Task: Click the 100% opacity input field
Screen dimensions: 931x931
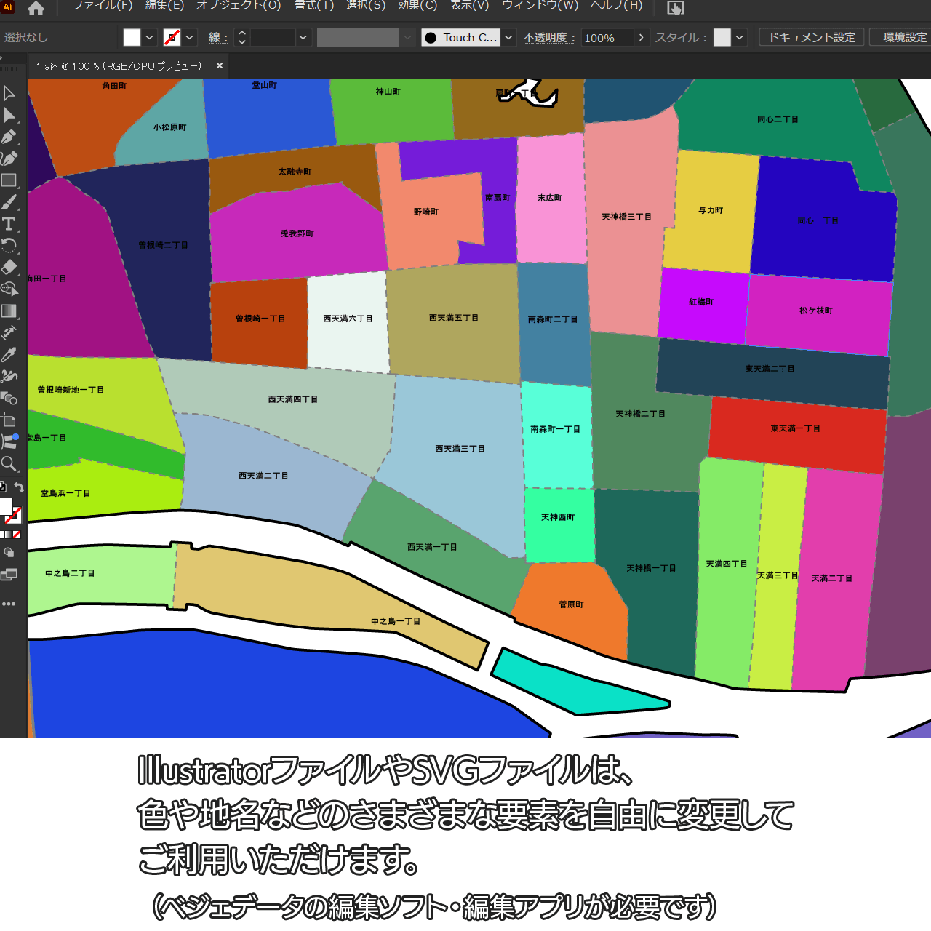Action: click(607, 38)
